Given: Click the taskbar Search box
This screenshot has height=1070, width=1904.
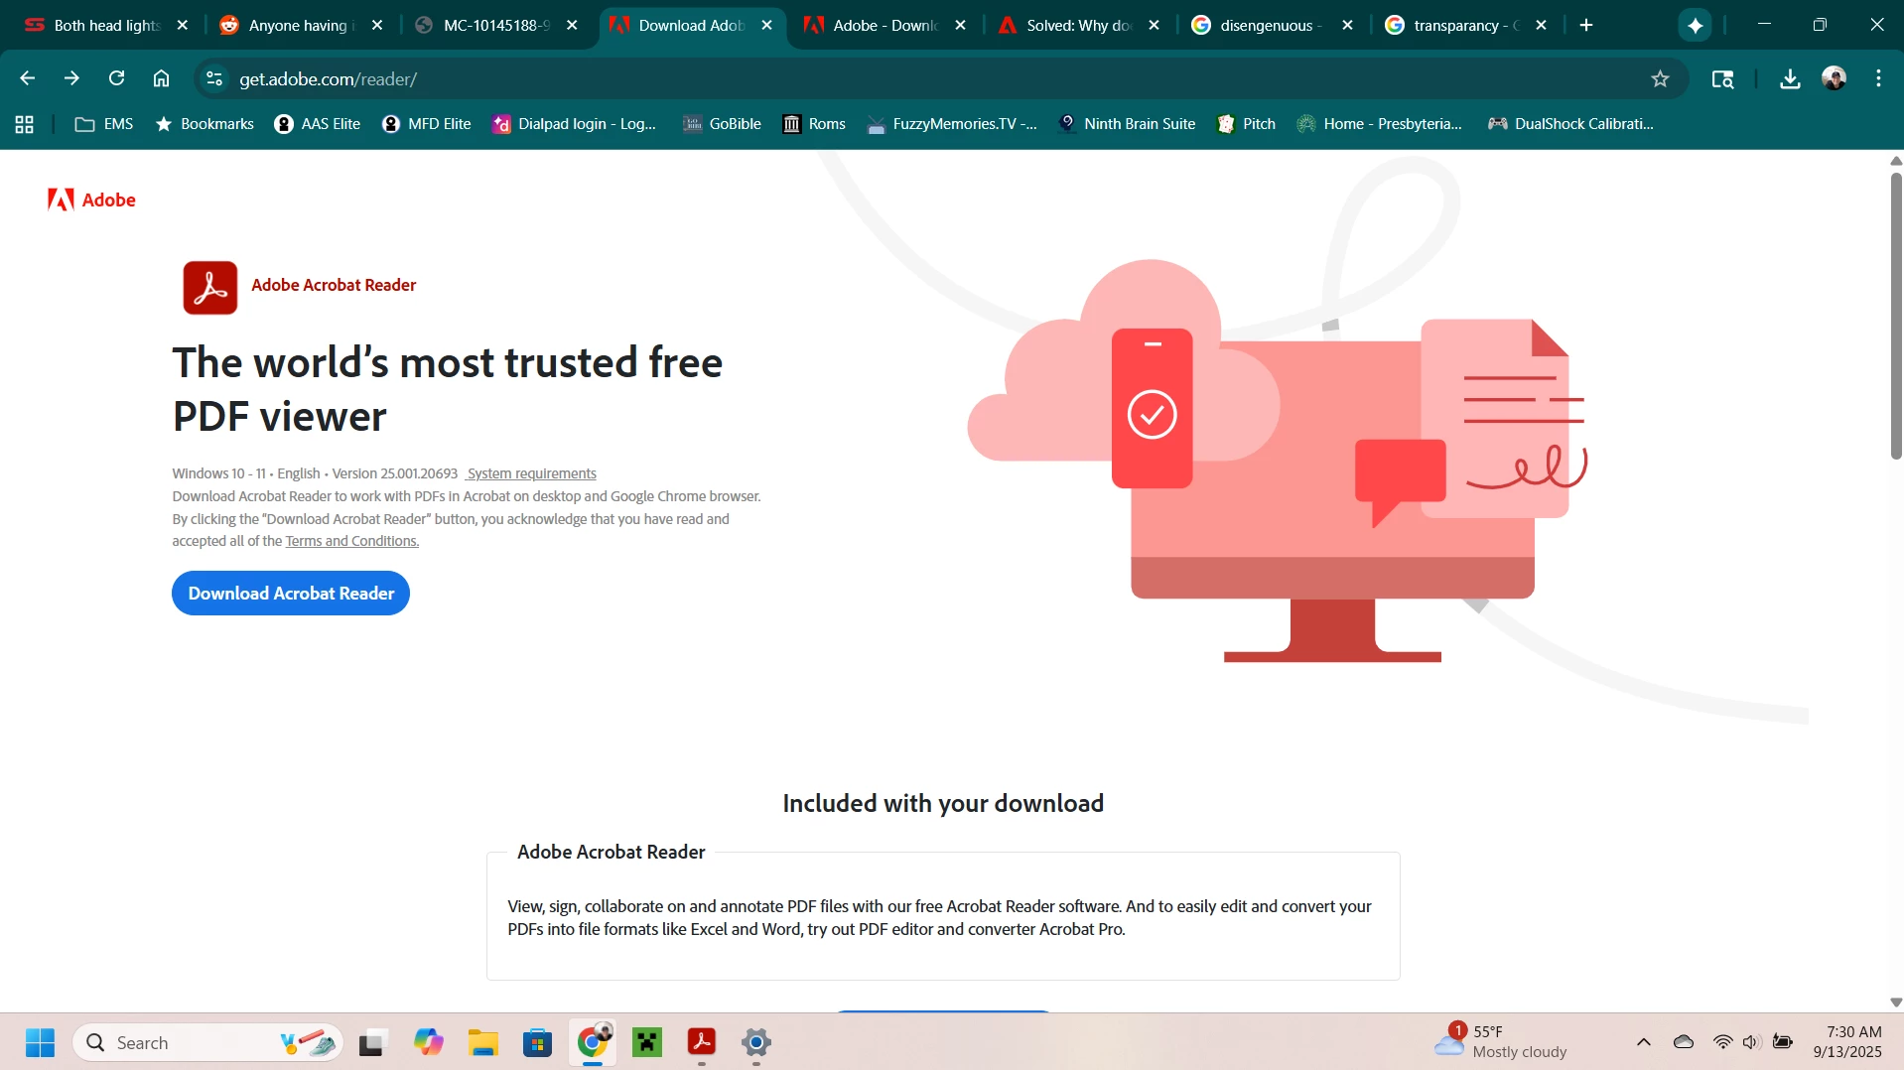Looking at the screenshot, I should [x=208, y=1042].
